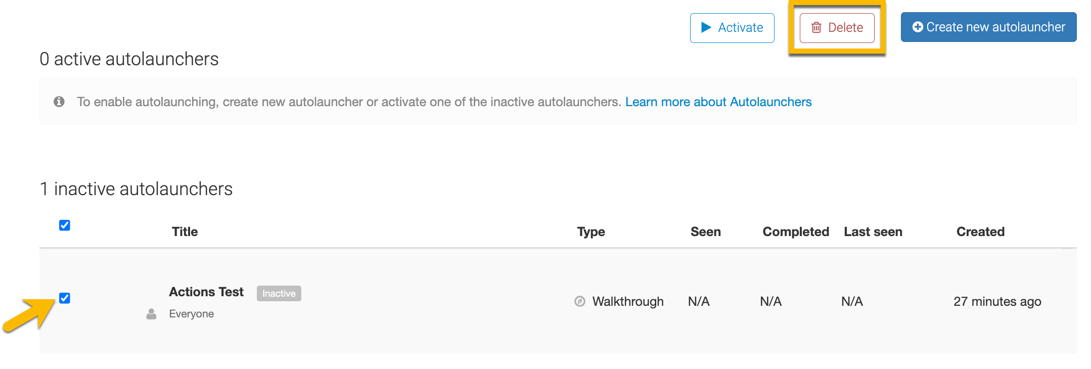Click the play triangle icon on Activate
The width and height of the screenshot is (1091, 369).
point(706,27)
